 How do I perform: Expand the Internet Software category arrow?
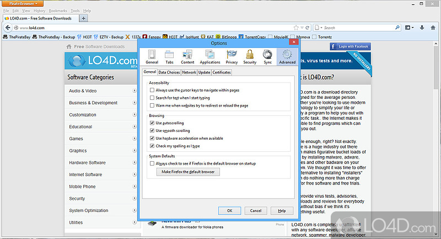pos(134,174)
